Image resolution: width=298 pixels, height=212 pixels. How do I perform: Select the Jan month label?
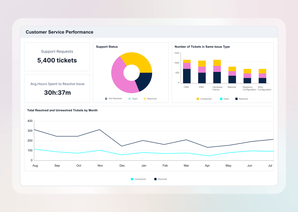(144, 166)
